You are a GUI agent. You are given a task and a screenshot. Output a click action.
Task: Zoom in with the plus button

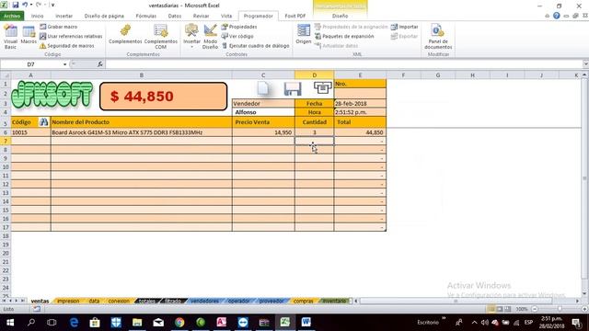pyautogui.click(x=584, y=309)
